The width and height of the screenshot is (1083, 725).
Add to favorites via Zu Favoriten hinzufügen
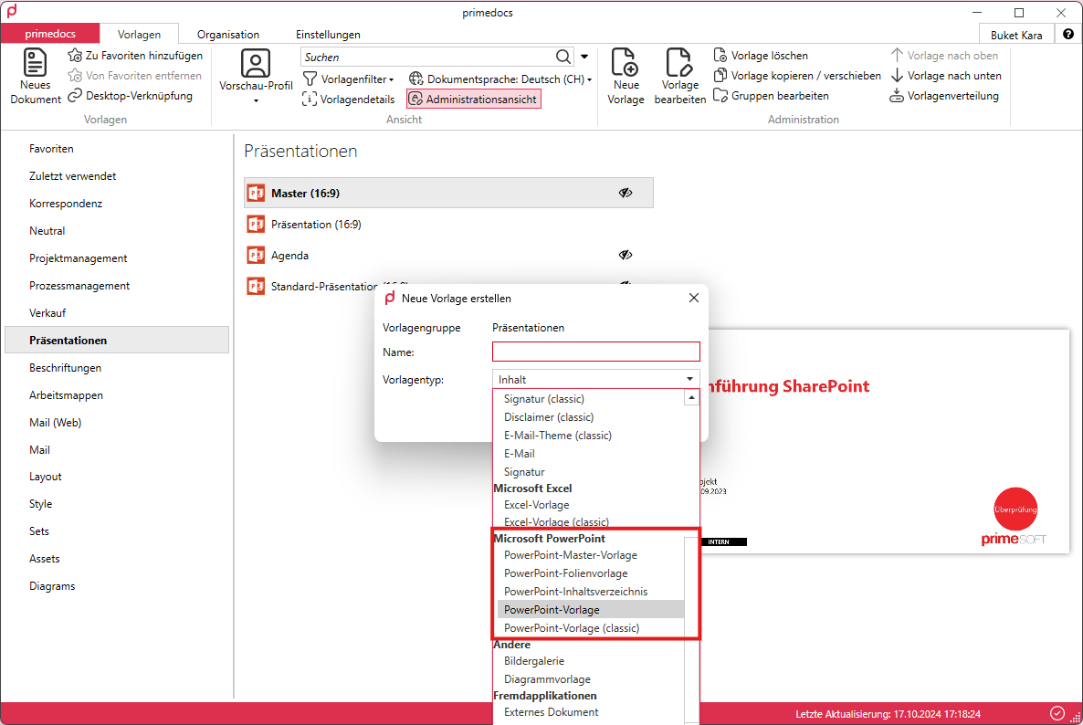pos(135,55)
